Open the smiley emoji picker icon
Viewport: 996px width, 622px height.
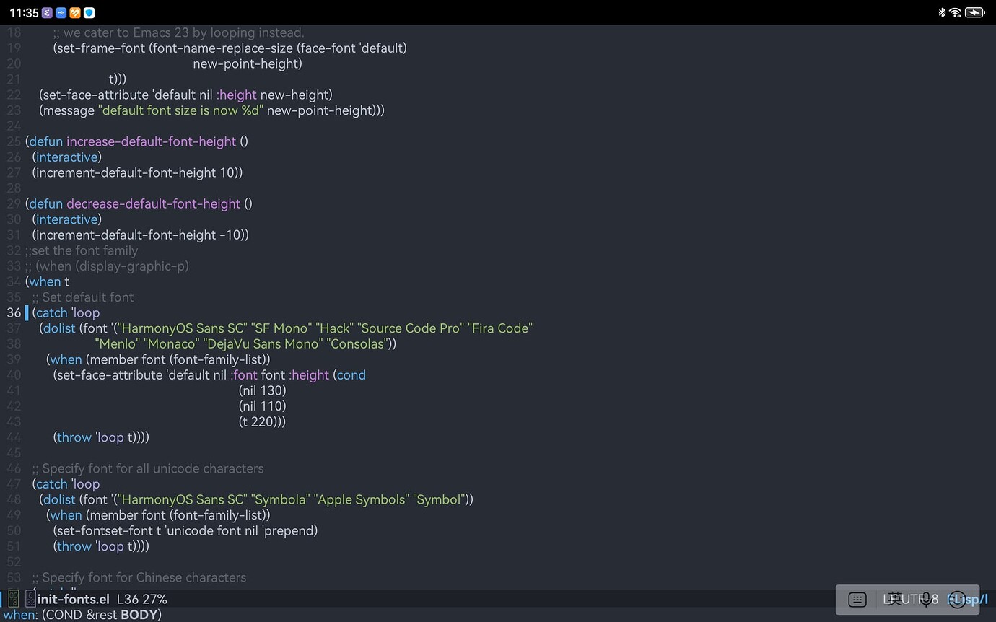pos(958,600)
